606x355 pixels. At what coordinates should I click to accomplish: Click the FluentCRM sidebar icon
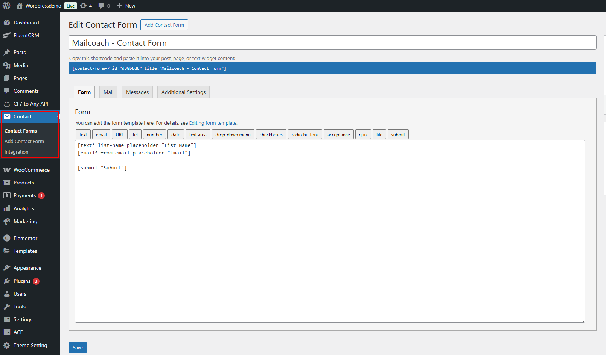[7, 35]
